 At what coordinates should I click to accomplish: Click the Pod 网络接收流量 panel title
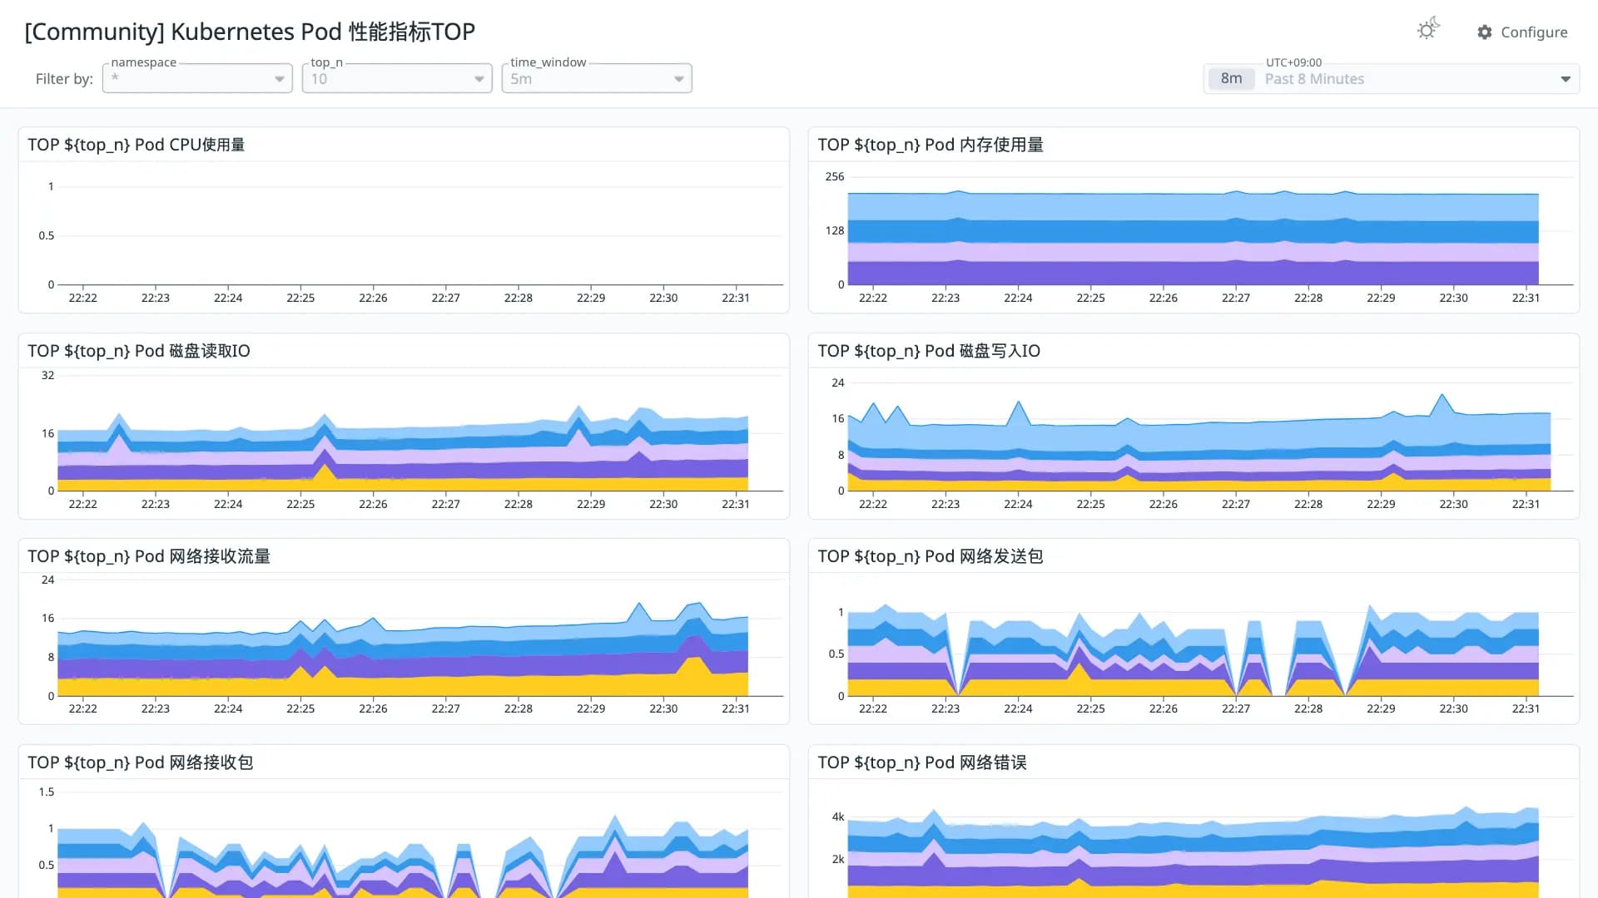click(149, 556)
